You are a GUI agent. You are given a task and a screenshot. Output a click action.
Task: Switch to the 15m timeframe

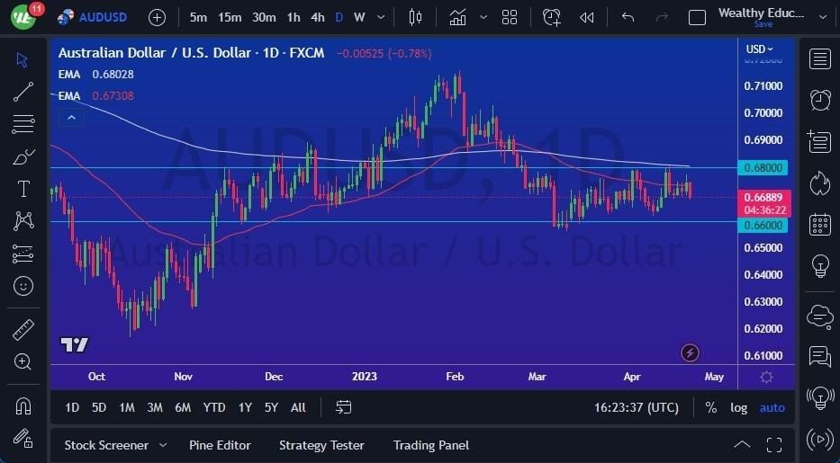[230, 18]
